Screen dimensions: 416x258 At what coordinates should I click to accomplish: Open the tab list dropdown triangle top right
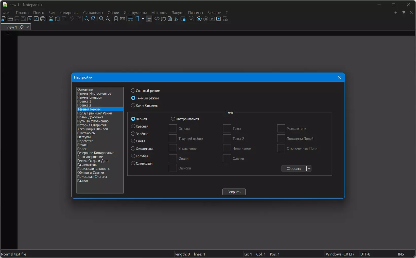click(404, 12)
